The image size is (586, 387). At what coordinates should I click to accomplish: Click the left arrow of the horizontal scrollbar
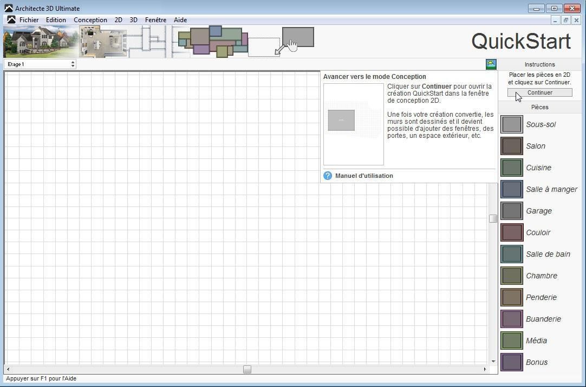click(8, 369)
